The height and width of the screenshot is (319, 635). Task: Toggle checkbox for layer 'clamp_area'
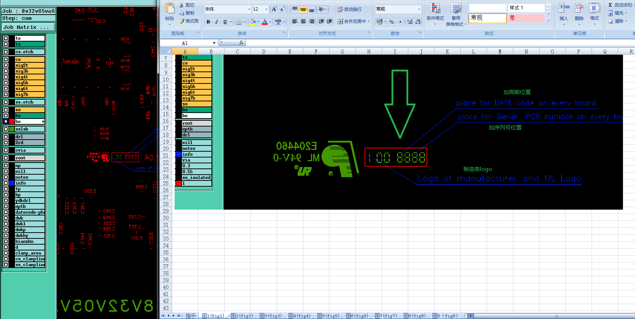click(x=6, y=253)
